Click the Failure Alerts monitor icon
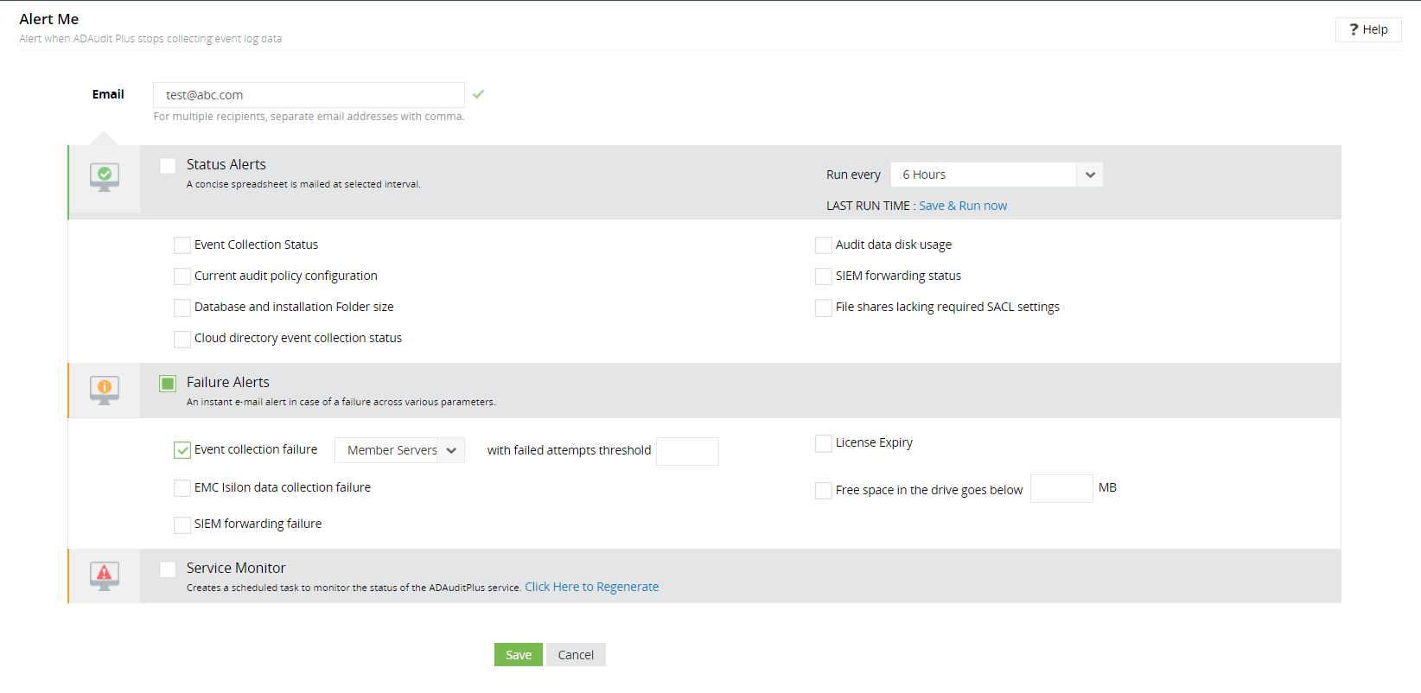 pyautogui.click(x=105, y=390)
